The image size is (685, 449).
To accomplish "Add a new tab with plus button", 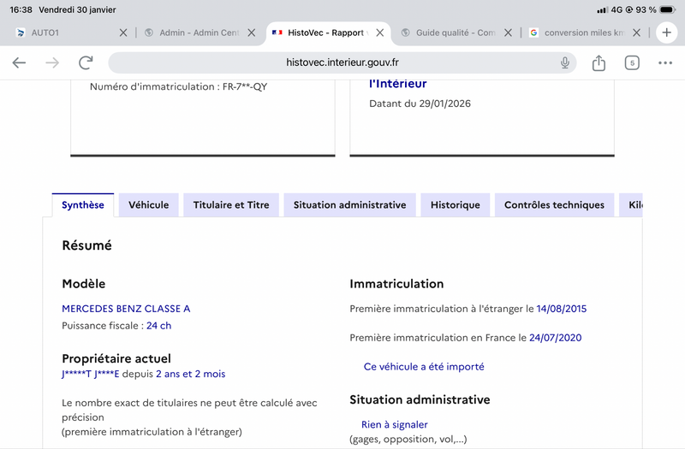I will coord(666,32).
